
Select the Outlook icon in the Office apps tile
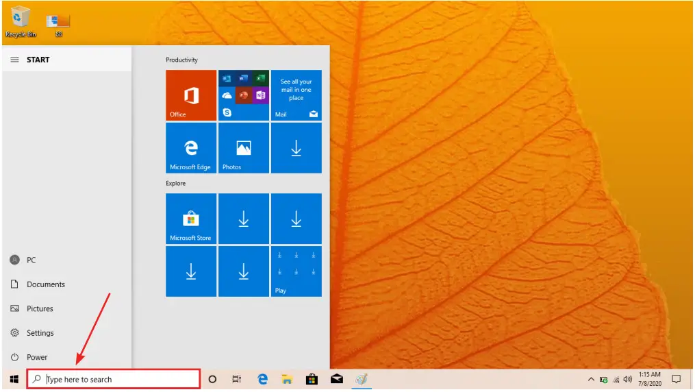coord(227,79)
